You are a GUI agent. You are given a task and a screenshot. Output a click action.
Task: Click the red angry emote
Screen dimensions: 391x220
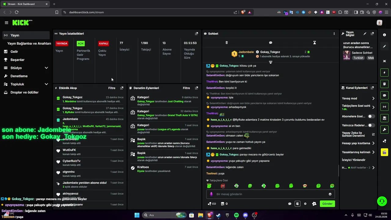pyautogui.click(x=223, y=186)
